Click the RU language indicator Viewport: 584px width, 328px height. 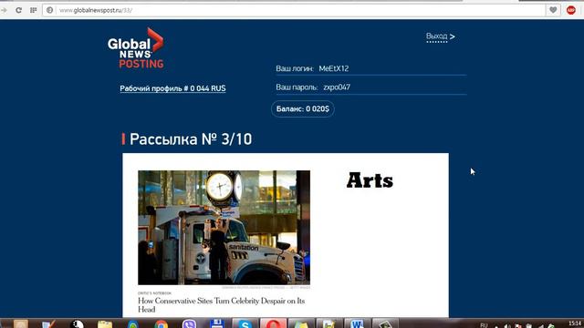pos(484,325)
